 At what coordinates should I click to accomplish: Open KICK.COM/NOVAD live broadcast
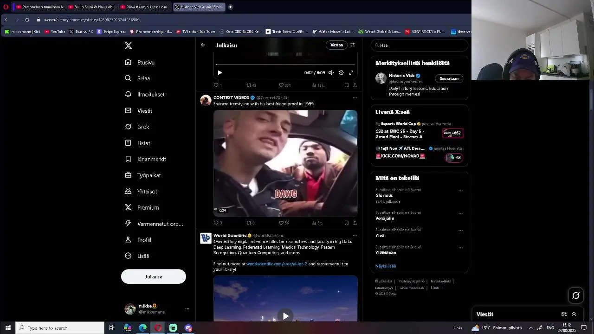[419, 153]
